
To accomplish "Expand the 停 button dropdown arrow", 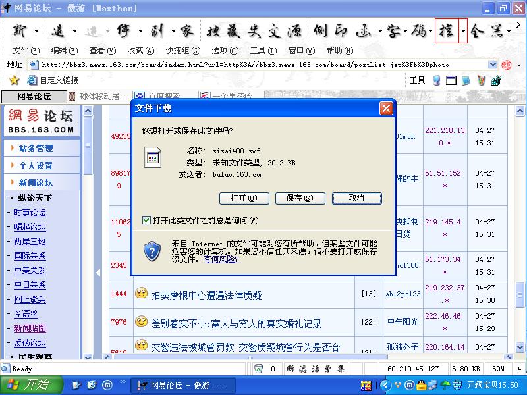I will click(140, 31).
